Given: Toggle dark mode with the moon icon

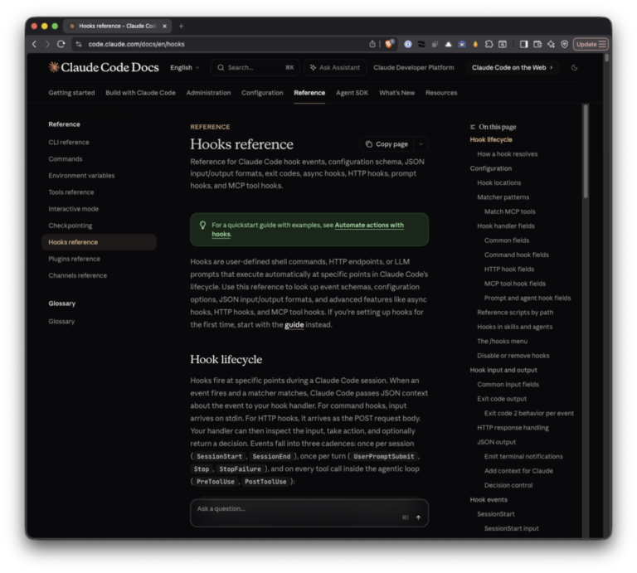Looking at the screenshot, I should click(574, 67).
